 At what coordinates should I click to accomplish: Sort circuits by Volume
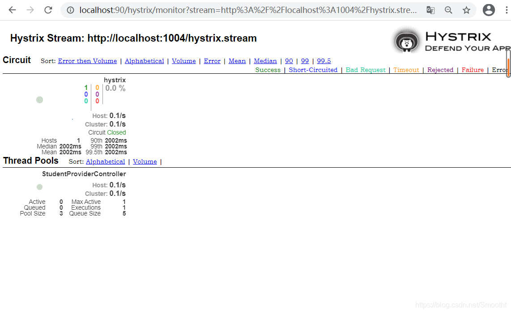coord(184,61)
